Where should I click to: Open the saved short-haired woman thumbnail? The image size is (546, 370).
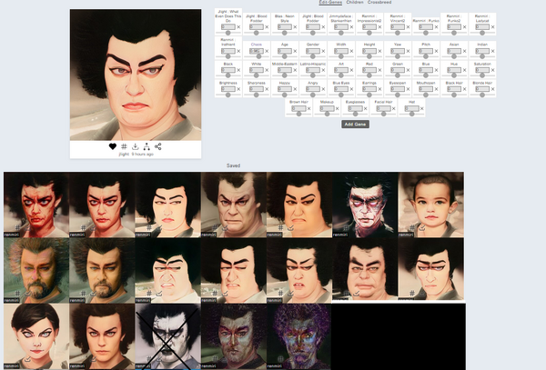[x=36, y=336]
